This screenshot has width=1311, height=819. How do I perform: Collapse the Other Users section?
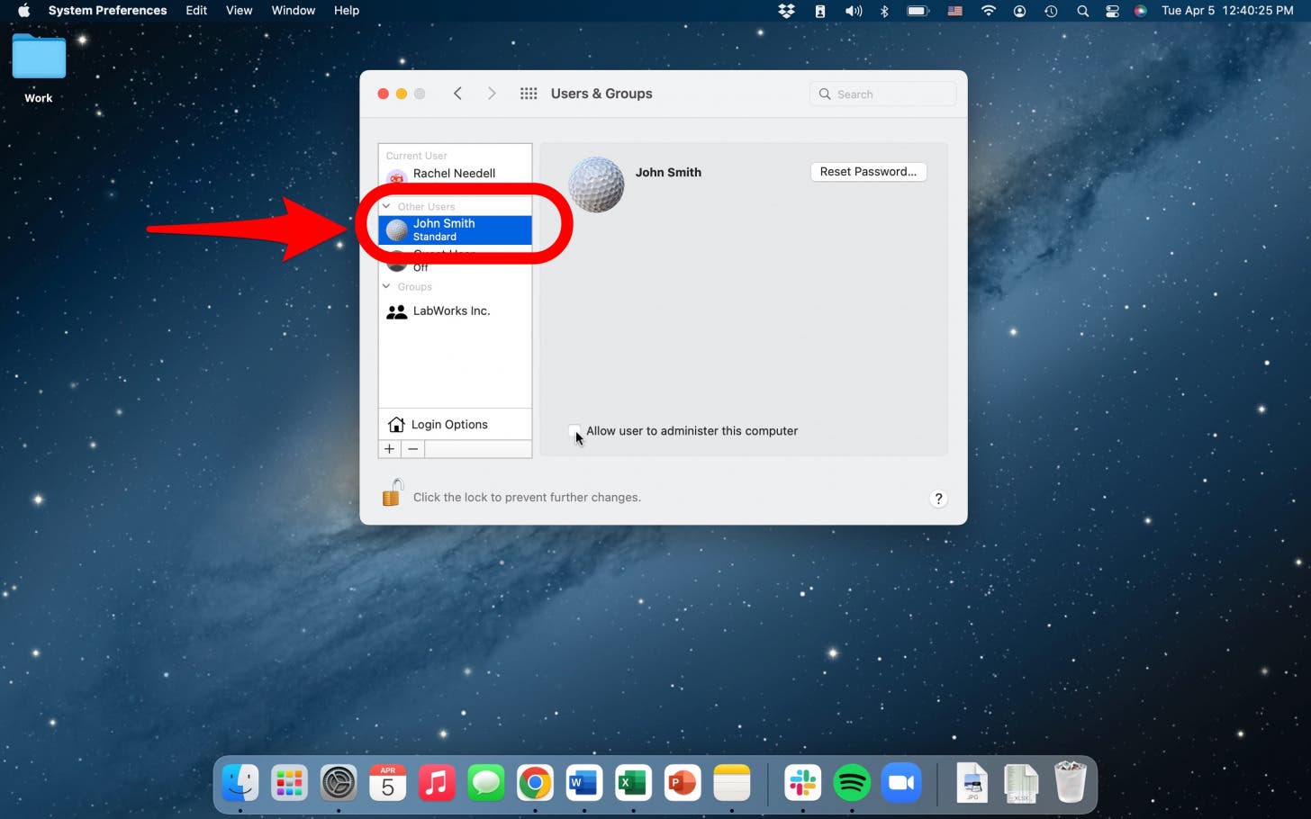click(x=386, y=207)
